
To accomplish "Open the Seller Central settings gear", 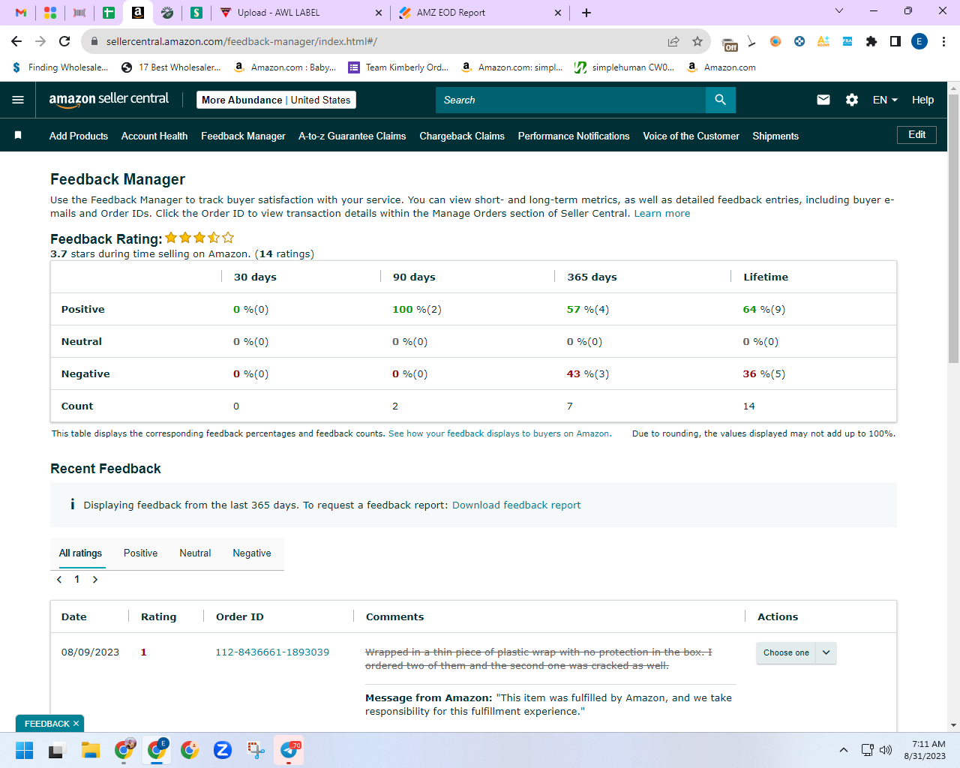I will tap(852, 100).
